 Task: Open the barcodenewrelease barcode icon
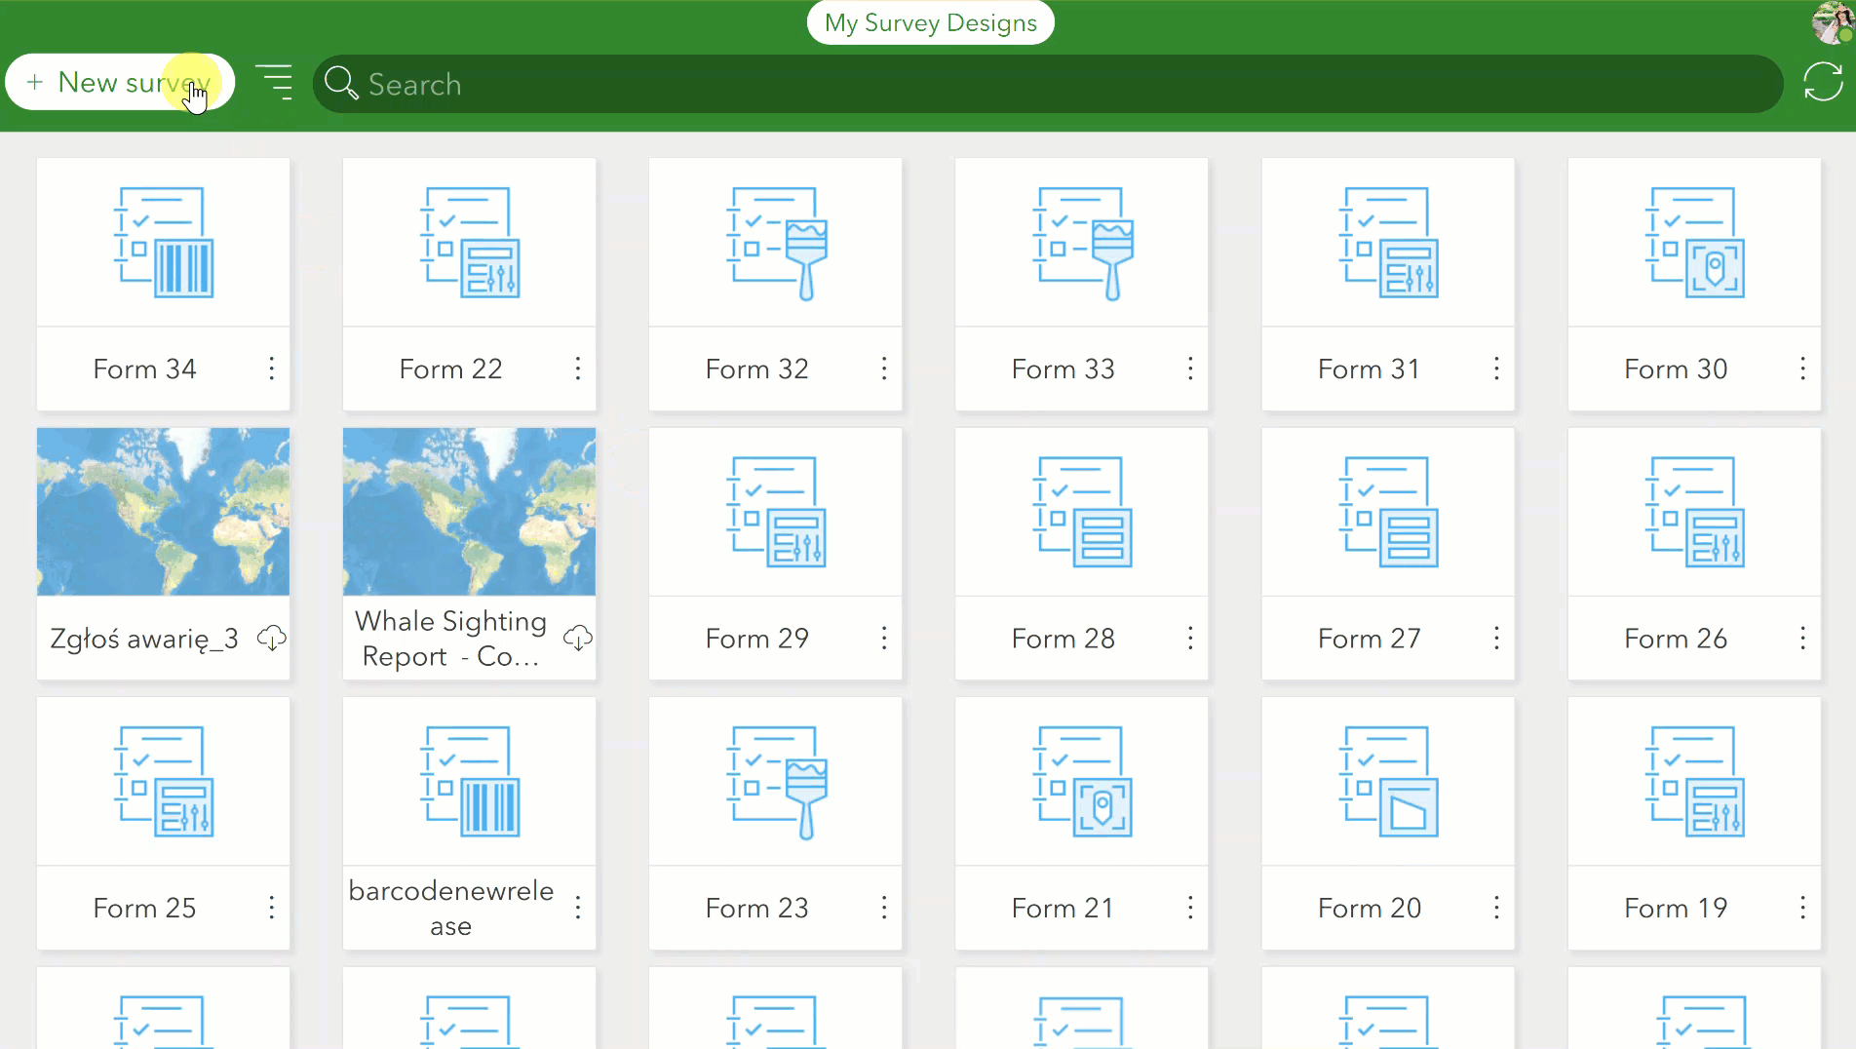[x=470, y=782]
